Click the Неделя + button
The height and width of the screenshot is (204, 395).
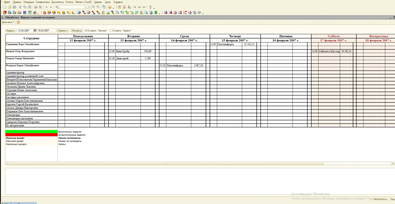point(63,30)
